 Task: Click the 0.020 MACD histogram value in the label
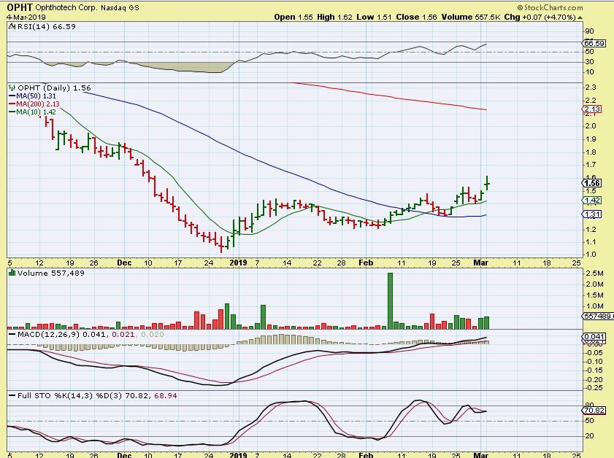click(153, 335)
